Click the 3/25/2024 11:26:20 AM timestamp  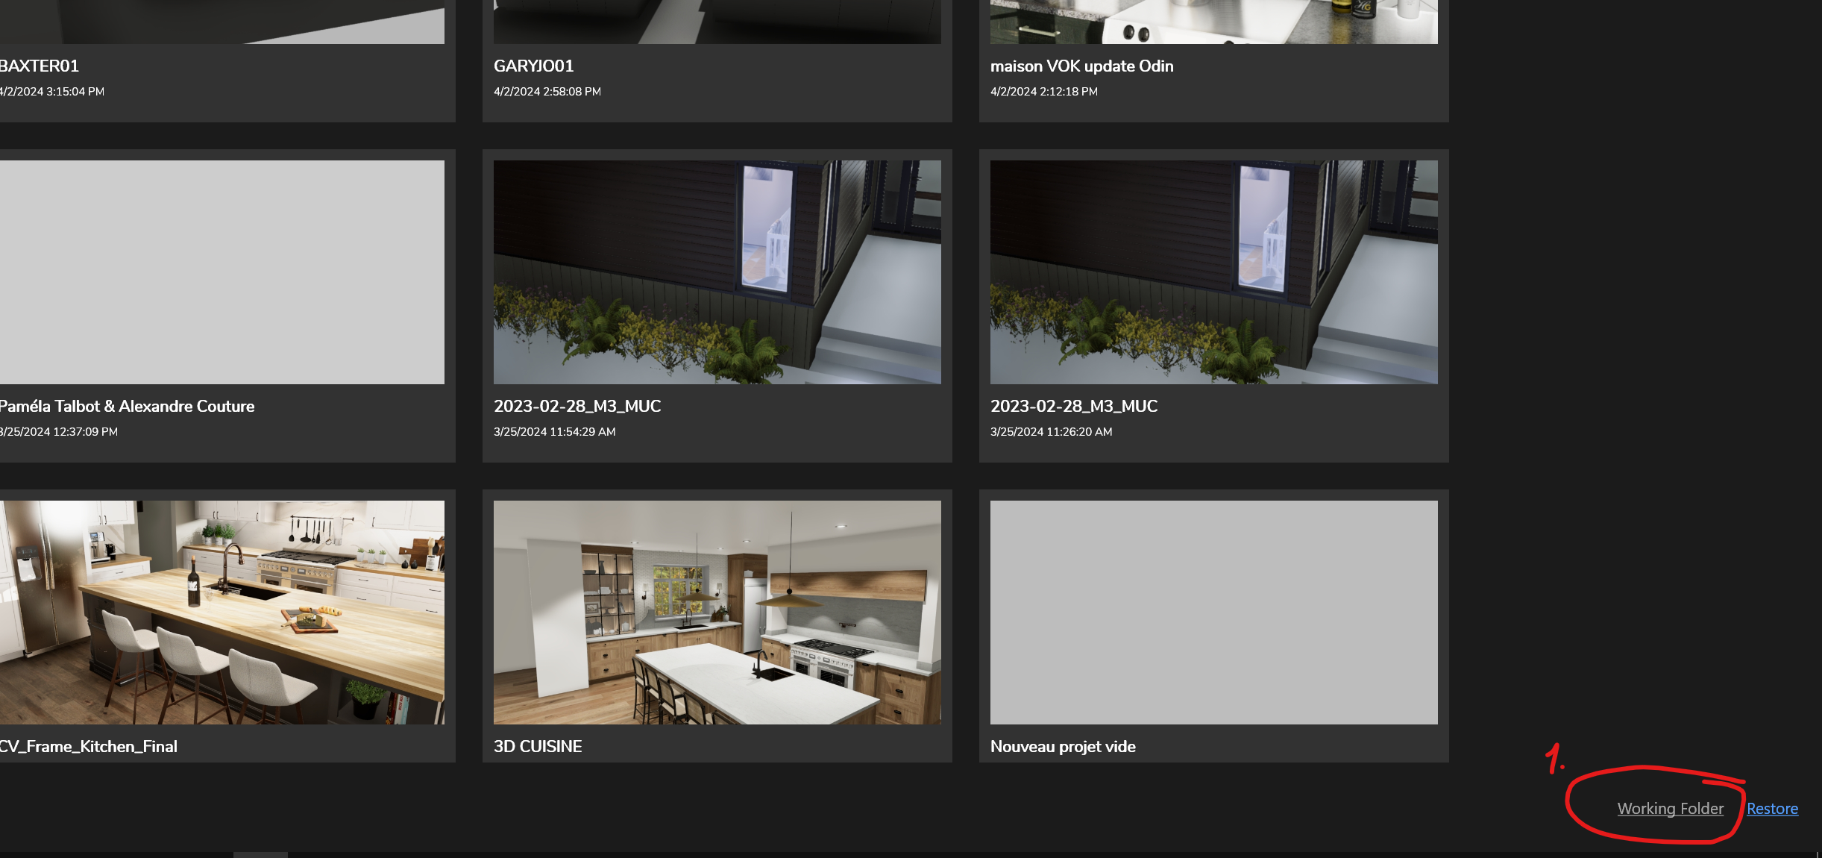1051,431
